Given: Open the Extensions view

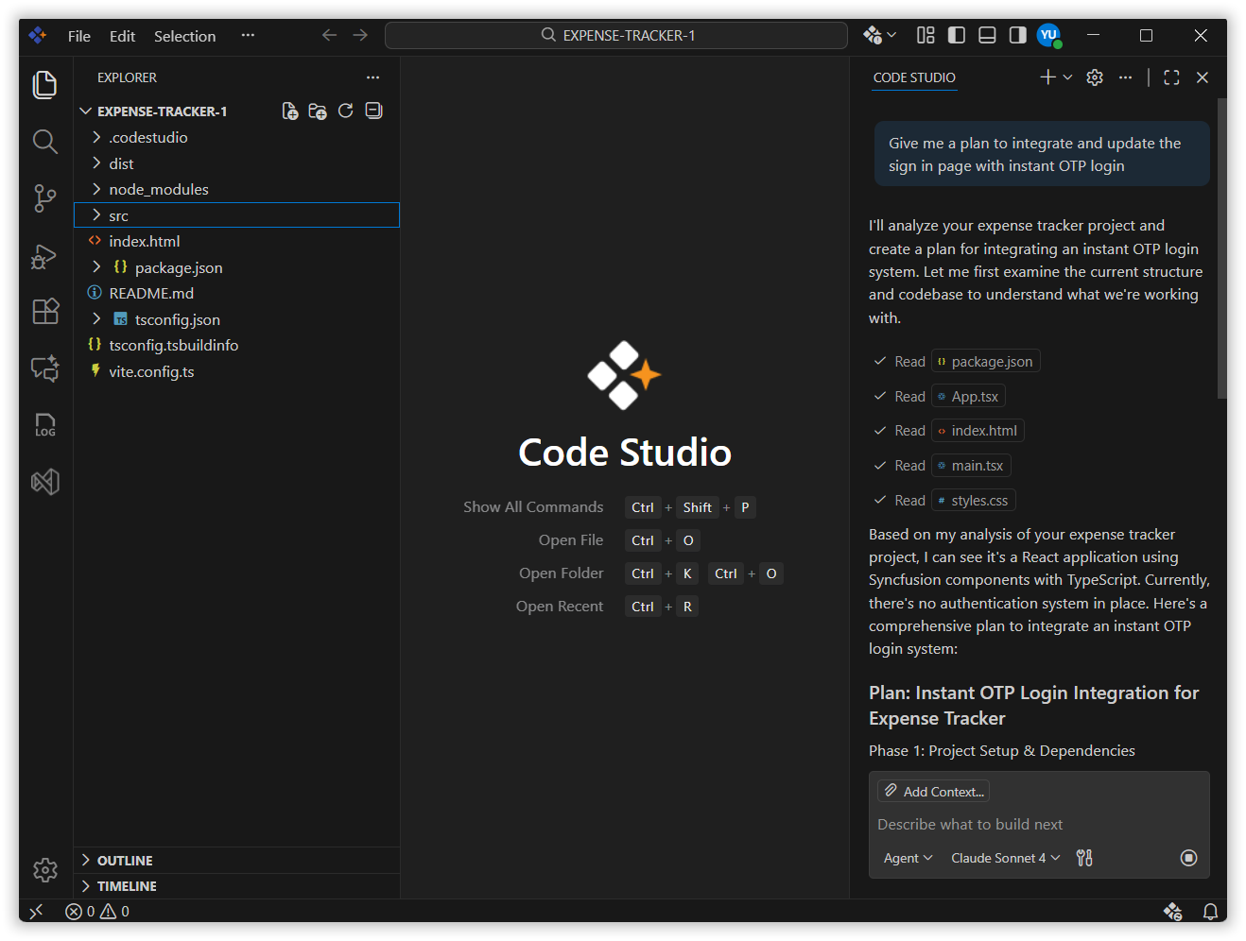Looking at the screenshot, I should pyautogui.click(x=44, y=311).
